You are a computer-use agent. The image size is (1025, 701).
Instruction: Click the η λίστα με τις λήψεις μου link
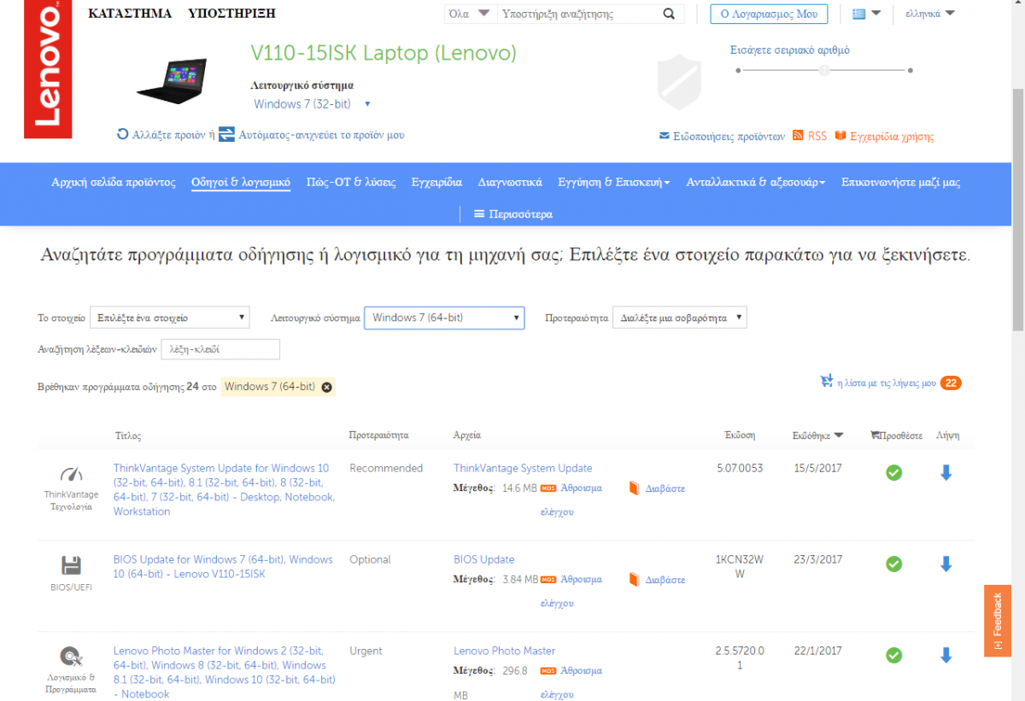[887, 383]
